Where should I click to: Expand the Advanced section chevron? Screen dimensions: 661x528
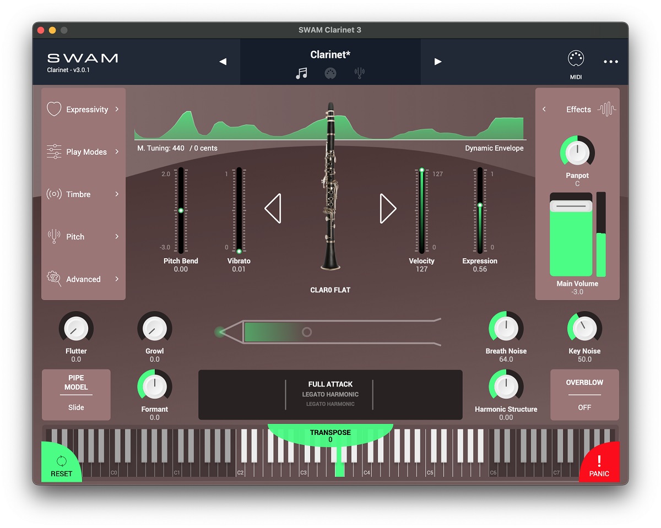(x=117, y=279)
